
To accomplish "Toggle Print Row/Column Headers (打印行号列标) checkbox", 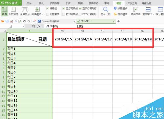I will (80, 14).
